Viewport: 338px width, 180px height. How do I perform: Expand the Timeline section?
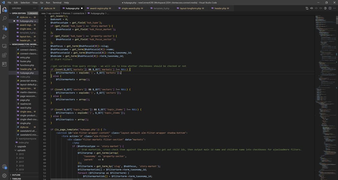[x=17, y=179]
